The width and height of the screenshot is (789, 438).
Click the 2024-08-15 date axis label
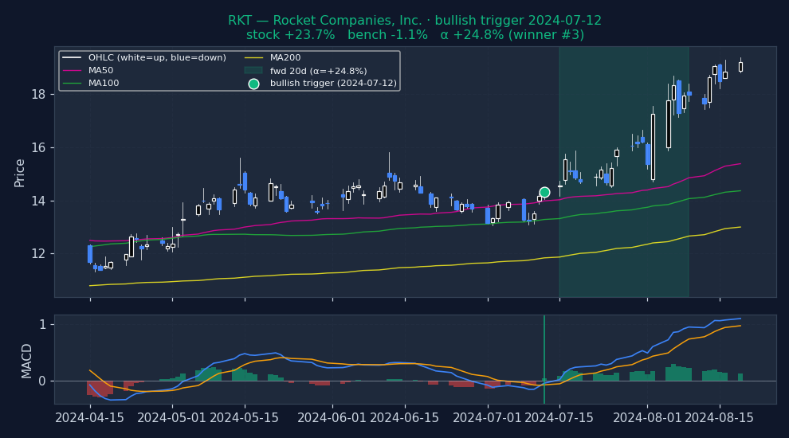coord(719,418)
